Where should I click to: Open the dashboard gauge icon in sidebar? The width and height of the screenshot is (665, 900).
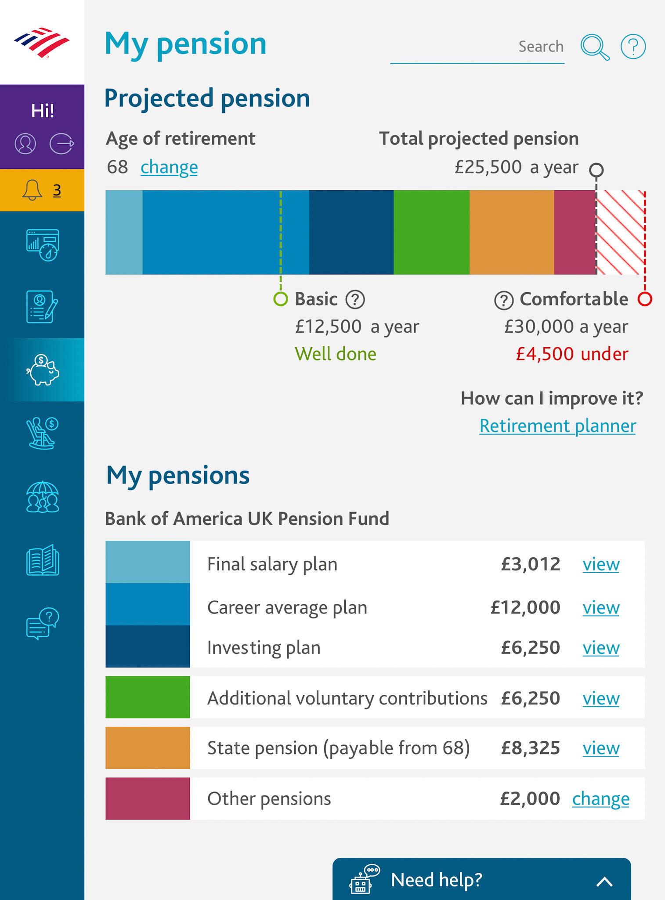pyautogui.click(x=43, y=245)
